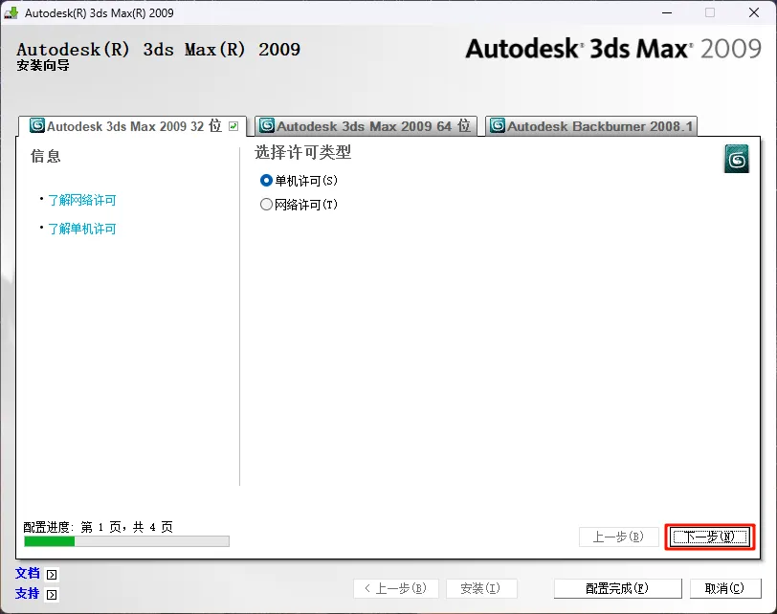Screen dimensions: 777x614
Task: Click the bottom bar < 上一步(B) button
Action: [x=395, y=588]
